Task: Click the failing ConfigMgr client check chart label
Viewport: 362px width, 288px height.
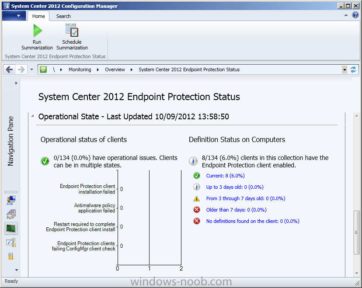Action: [x=84, y=246]
